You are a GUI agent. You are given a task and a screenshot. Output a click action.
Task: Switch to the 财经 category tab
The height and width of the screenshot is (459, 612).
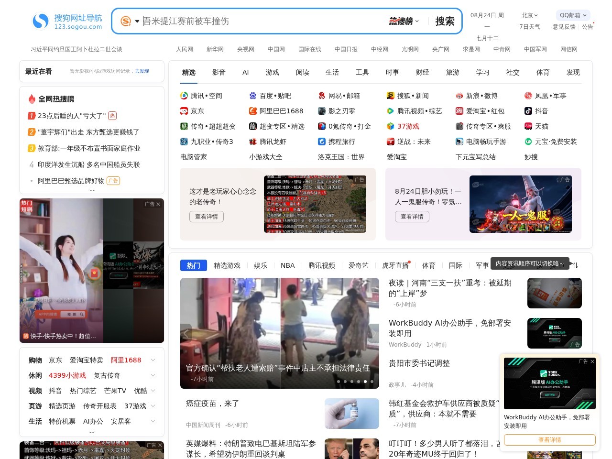423,72
